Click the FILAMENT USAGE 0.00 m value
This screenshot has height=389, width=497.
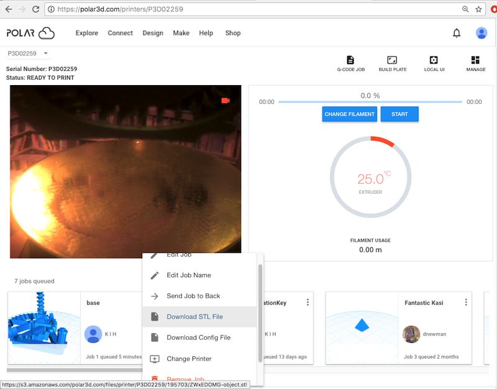[370, 250]
